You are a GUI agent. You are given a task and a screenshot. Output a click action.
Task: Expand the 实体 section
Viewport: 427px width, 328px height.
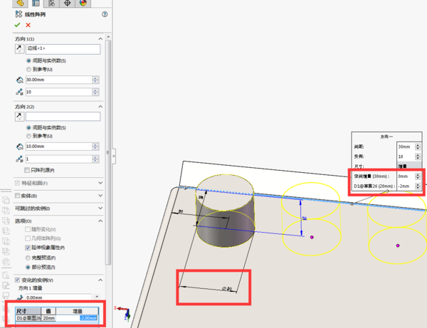100,196
